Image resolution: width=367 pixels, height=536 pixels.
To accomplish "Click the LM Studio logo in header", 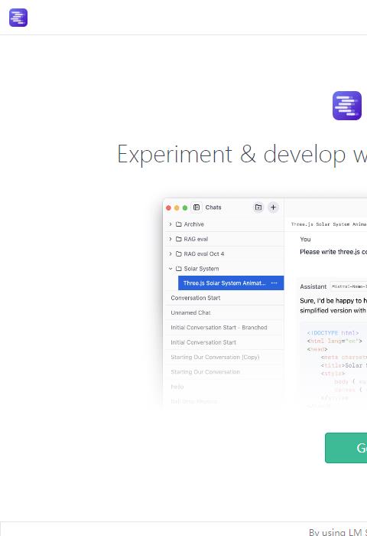I will coord(18,18).
